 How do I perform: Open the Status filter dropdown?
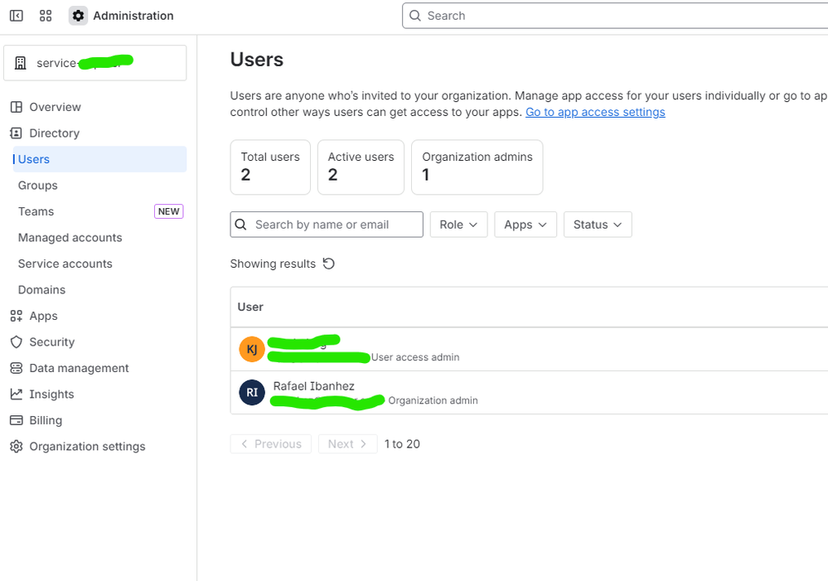coord(598,225)
